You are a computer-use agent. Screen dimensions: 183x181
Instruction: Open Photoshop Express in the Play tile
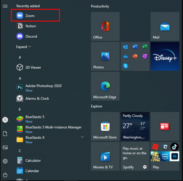click(175, 156)
